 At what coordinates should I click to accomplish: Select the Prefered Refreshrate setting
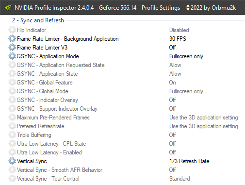[41, 126]
